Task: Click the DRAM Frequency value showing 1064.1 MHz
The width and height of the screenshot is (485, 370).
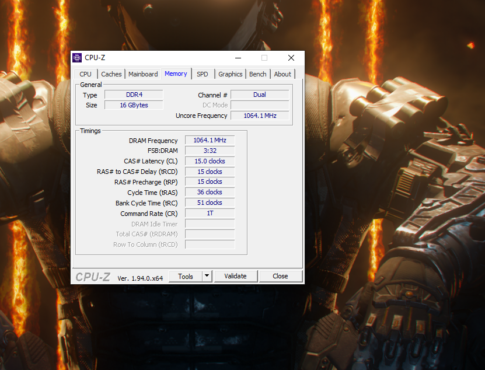Action: (x=210, y=140)
